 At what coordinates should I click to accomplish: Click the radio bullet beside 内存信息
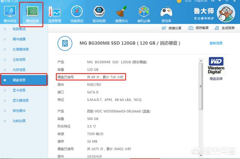pos(5,70)
